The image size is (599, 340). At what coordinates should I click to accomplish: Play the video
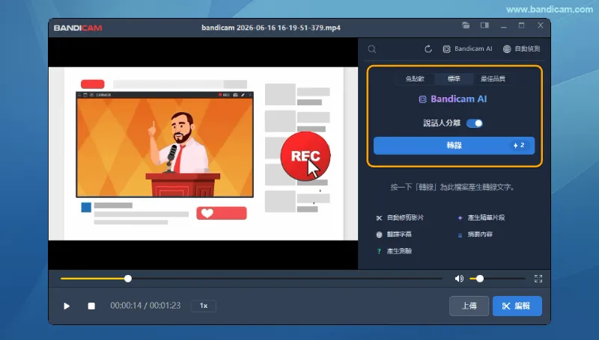(x=67, y=306)
